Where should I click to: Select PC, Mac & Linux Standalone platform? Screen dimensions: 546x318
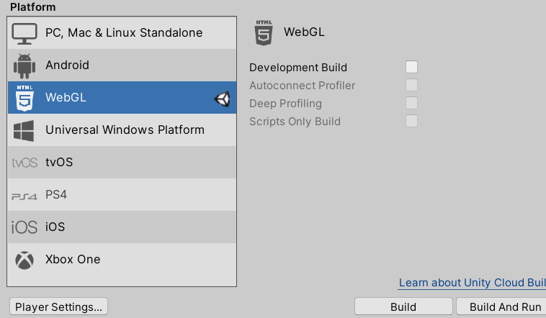coord(122,32)
